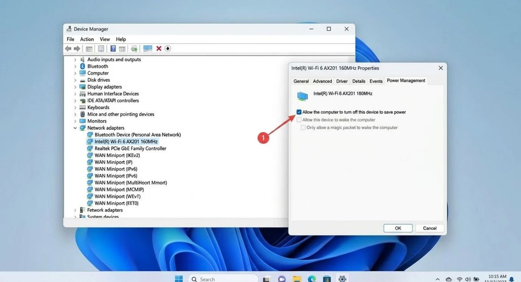The width and height of the screenshot is (521, 282).
Task: Click the Device Manager title bar icon
Action: [69, 29]
